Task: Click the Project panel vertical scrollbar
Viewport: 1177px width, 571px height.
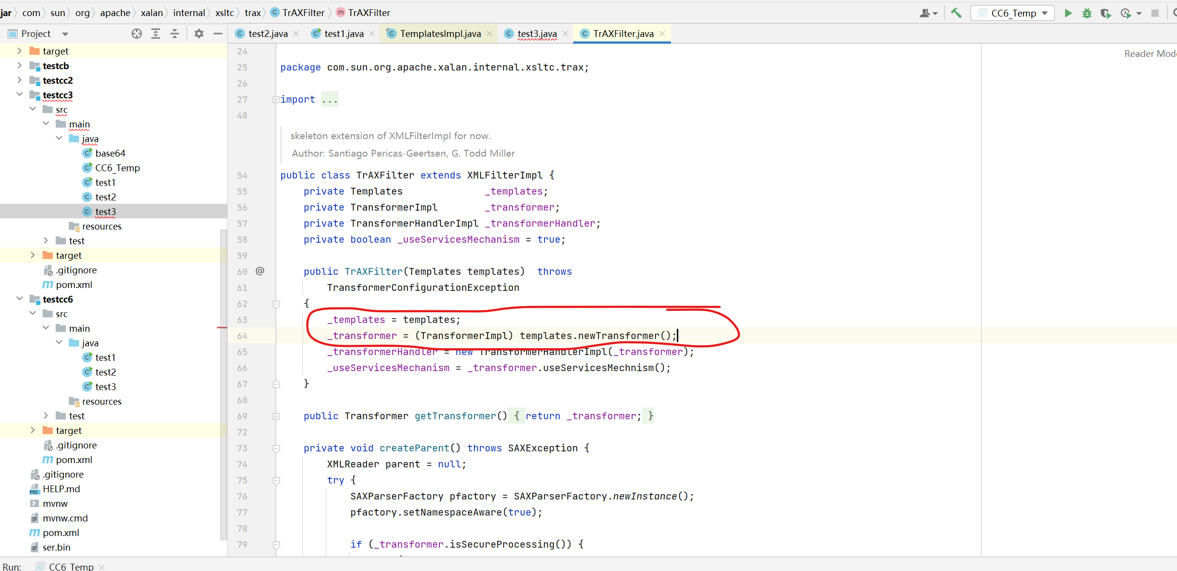Action: [223, 384]
